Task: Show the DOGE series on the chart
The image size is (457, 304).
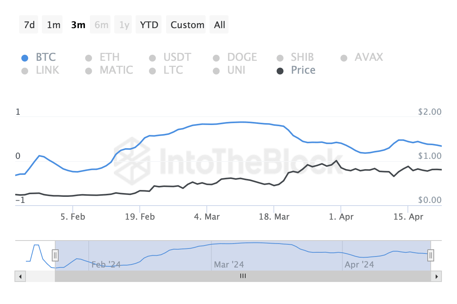Action: pyautogui.click(x=216, y=57)
